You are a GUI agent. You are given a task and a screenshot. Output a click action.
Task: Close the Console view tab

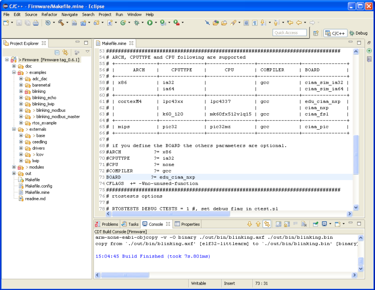[168, 224]
